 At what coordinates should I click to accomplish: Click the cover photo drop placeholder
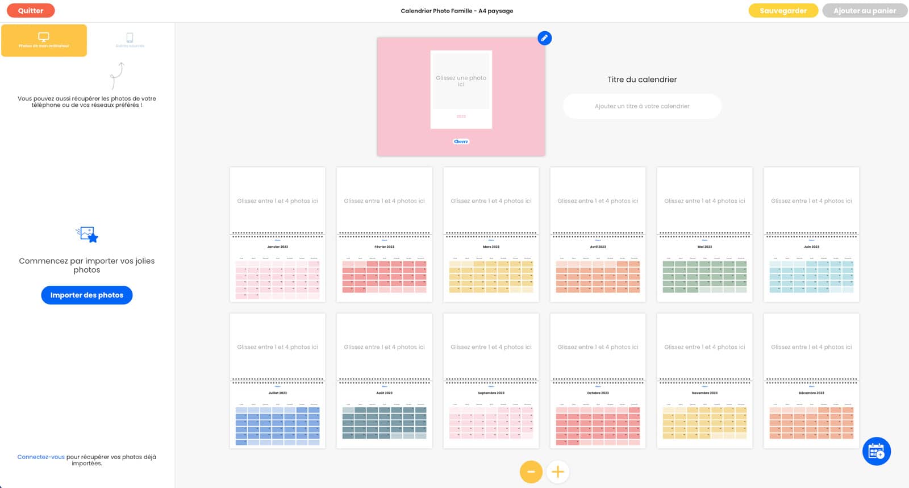click(461, 81)
